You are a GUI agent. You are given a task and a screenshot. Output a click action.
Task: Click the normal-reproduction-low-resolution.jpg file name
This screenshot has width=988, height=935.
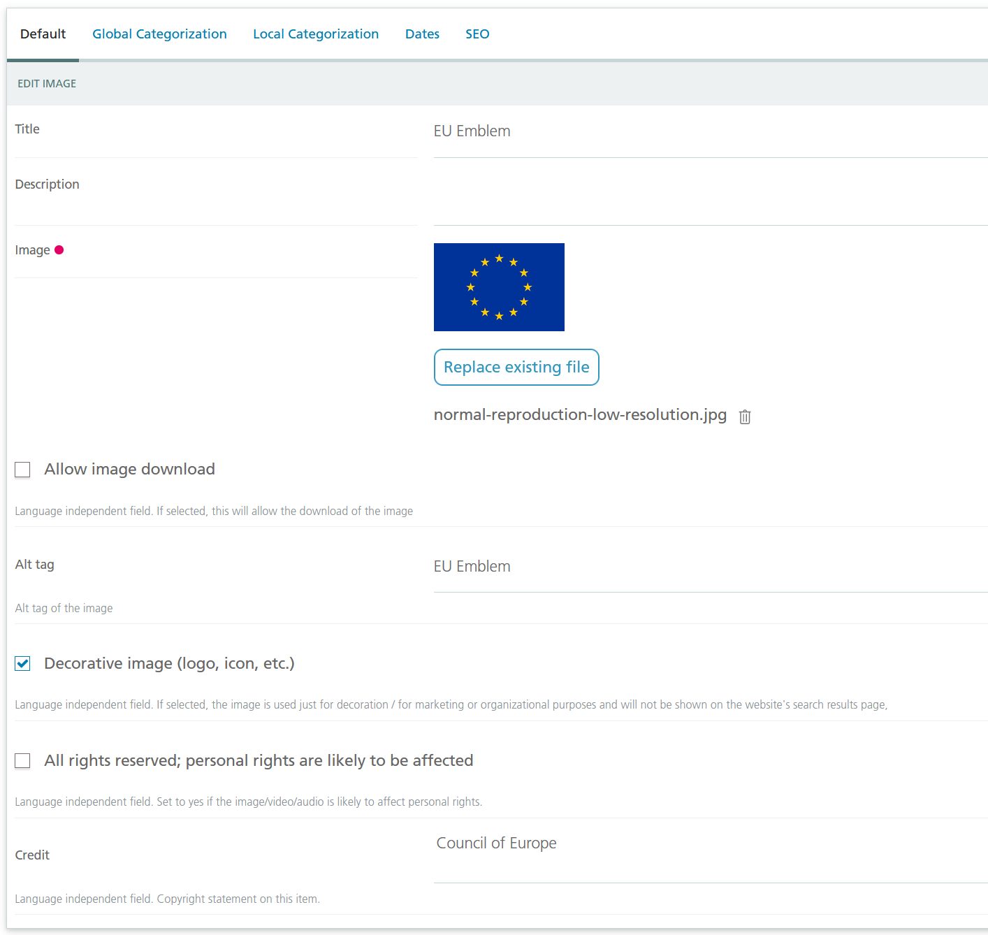click(x=580, y=415)
